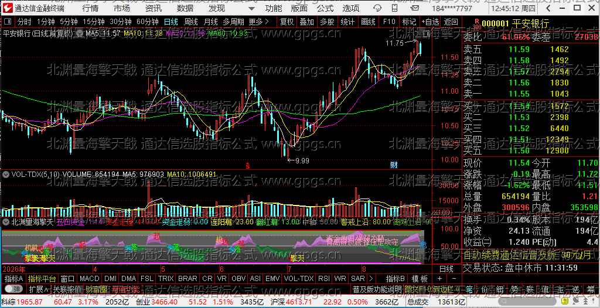Select the BRAR indicator tab
600x308 pixels.
click(188, 279)
